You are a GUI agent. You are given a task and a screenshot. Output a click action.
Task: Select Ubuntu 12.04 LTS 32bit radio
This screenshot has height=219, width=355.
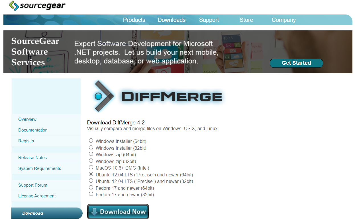91,180
